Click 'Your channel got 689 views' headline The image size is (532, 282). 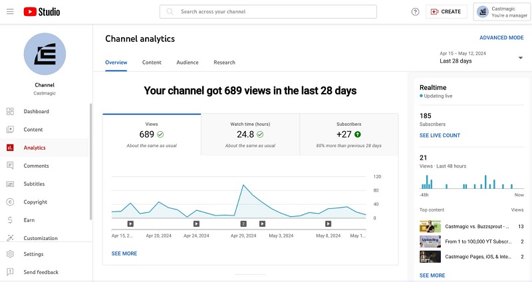[250, 90]
